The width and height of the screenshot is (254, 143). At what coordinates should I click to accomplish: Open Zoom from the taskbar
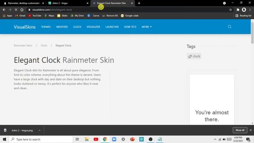[x=114, y=139]
